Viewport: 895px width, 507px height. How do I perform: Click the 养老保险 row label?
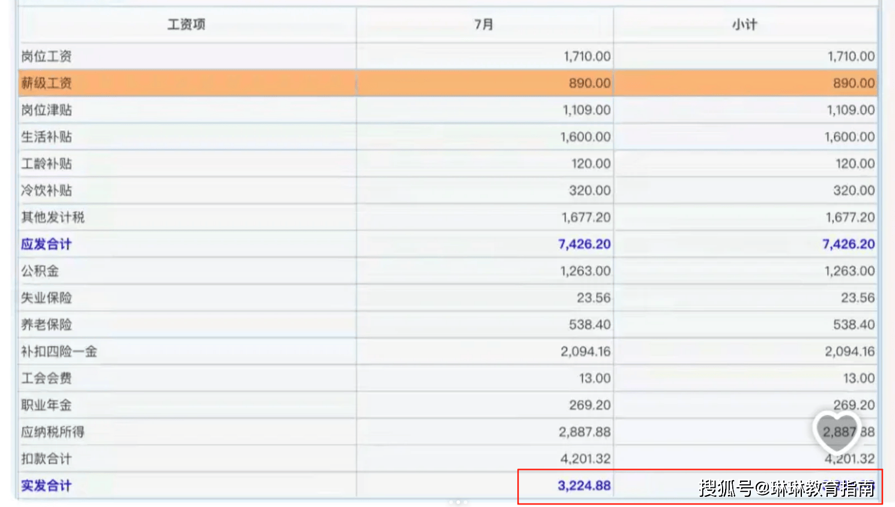pos(47,325)
